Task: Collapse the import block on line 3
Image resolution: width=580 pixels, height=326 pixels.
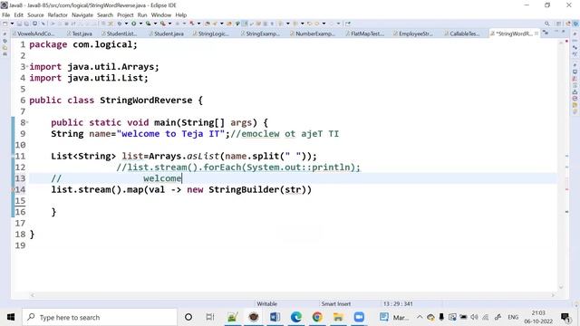Action: pyautogui.click(x=27, y=66)
